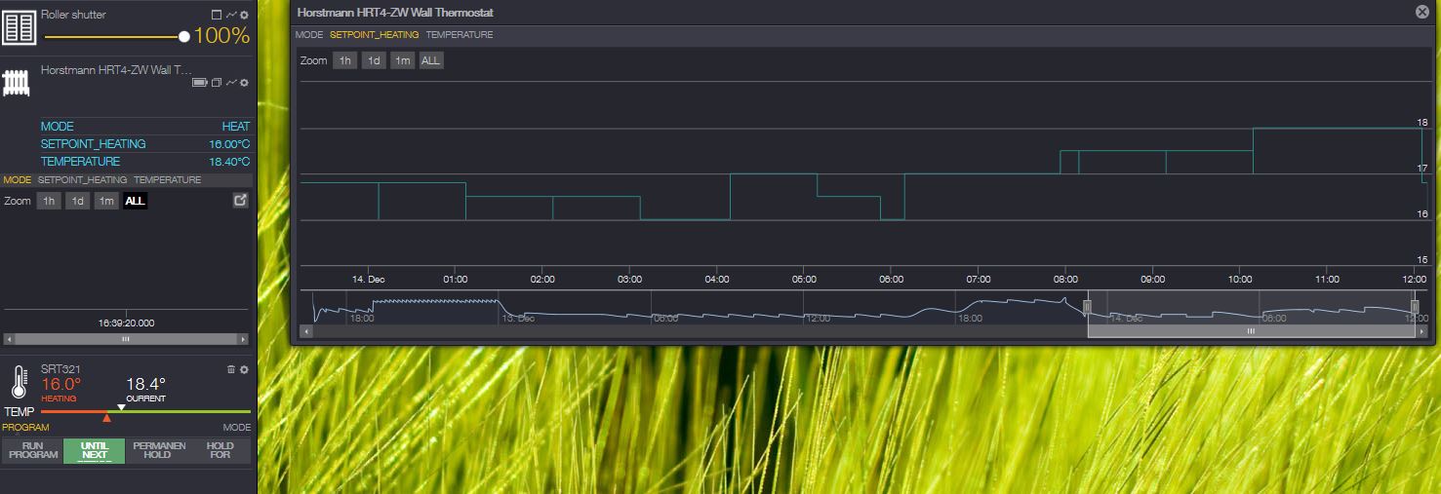The width and height of the screenshot is (1441, 494).
Task: Set popup chart zoom to 1d
Action: pos(374,60)
